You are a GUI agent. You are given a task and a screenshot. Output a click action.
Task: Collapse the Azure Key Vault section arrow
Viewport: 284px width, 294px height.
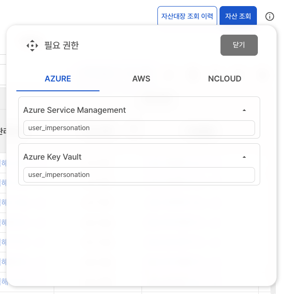[244, 157]
